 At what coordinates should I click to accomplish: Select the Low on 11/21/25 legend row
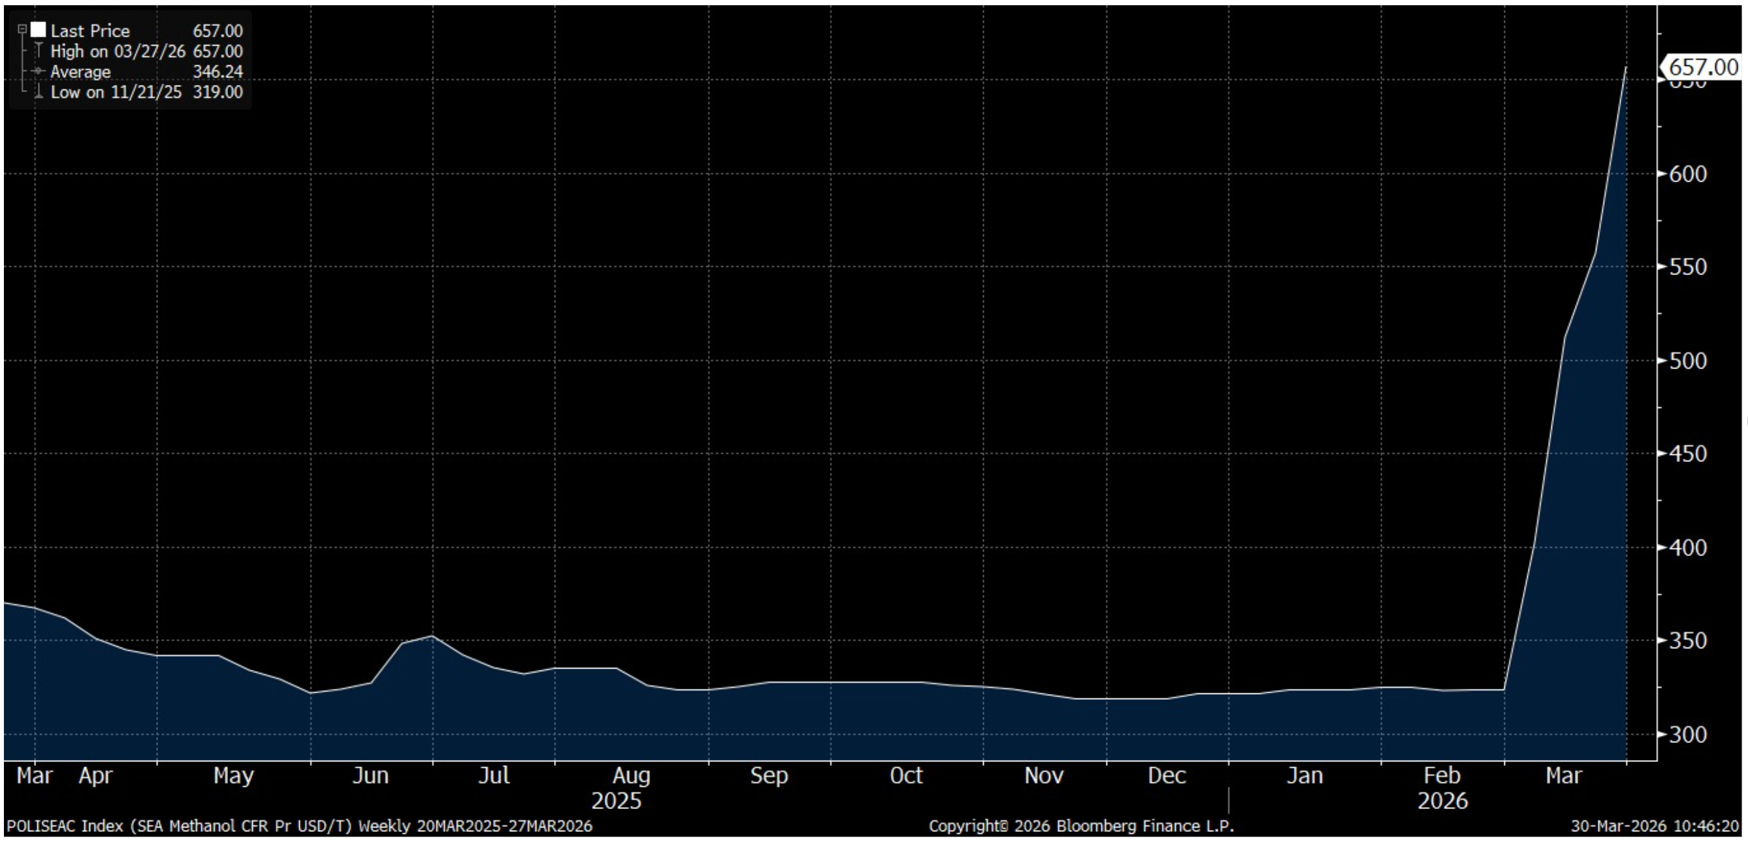click(116, 91)
